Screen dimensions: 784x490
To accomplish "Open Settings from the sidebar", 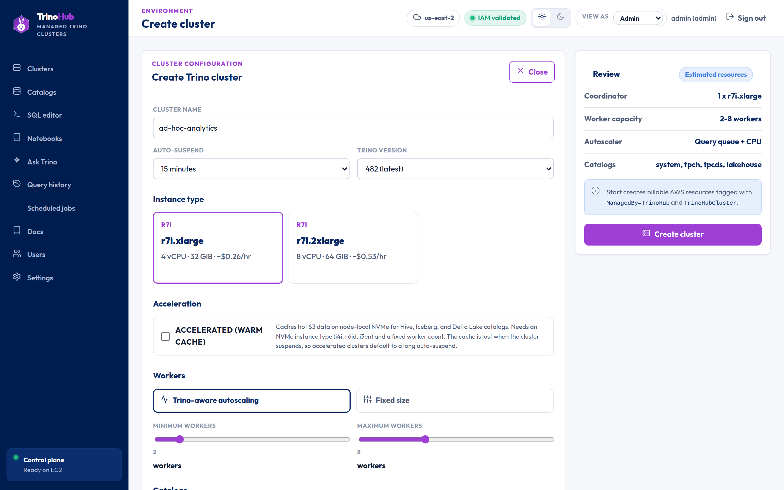I will tap(64, 278).
